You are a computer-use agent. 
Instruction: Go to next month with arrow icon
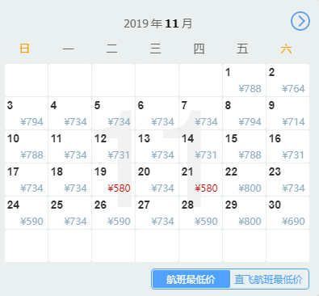point(300,21)
